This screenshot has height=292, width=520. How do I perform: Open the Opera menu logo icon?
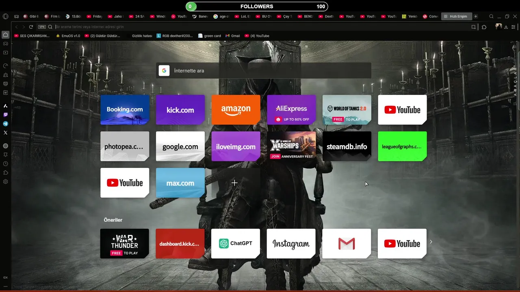click(5, 16)
